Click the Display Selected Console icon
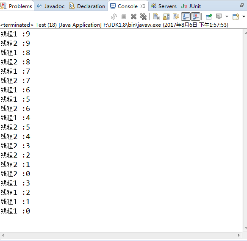This screenshot has height=241, width=247. click(x=219, y=17)
